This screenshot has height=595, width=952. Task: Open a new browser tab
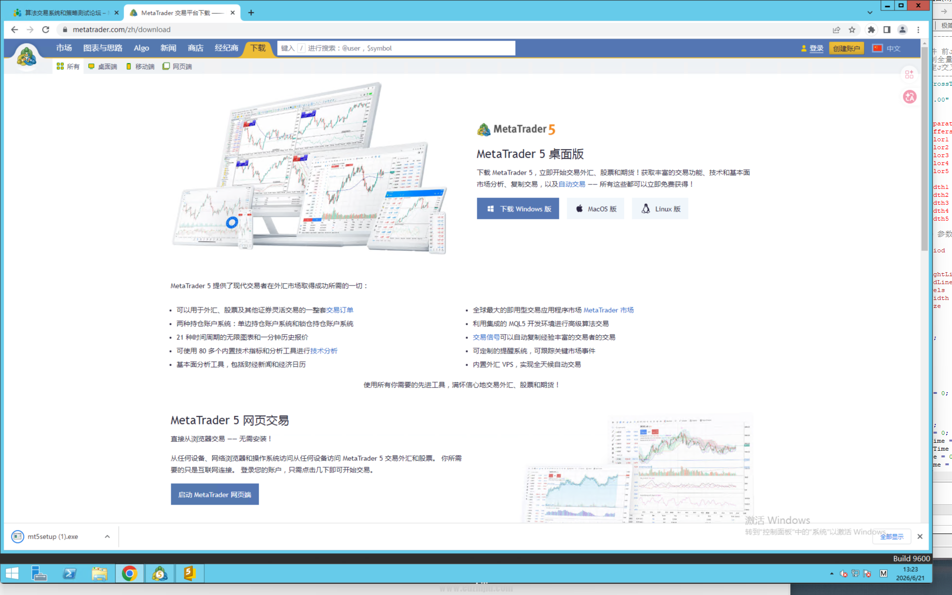pyautogui.click(x=251, y=13)
